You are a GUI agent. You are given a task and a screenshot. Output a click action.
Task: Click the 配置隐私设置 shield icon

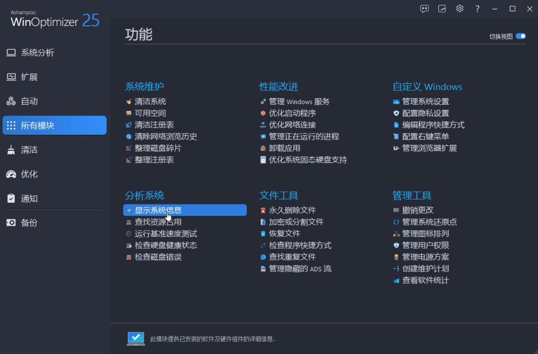tap(396, 113)
